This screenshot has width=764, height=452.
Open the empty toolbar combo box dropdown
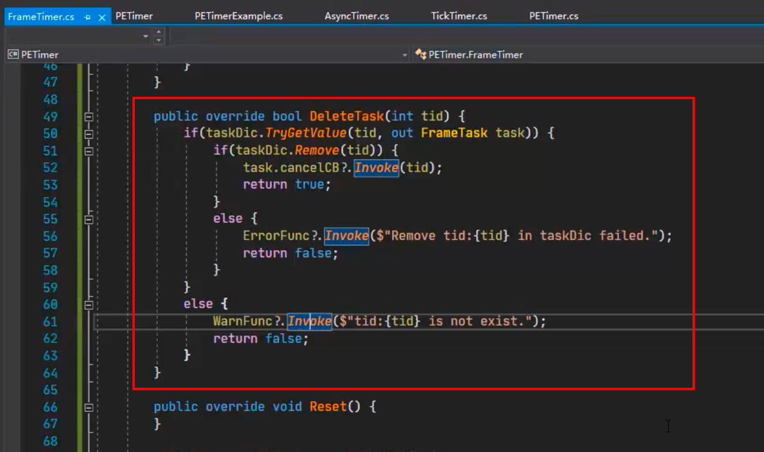pyautogui.click(x=146, y=37)
